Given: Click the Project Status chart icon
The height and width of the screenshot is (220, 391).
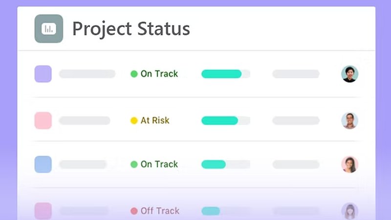Looking at the screenshot, I should pos(48,29).
